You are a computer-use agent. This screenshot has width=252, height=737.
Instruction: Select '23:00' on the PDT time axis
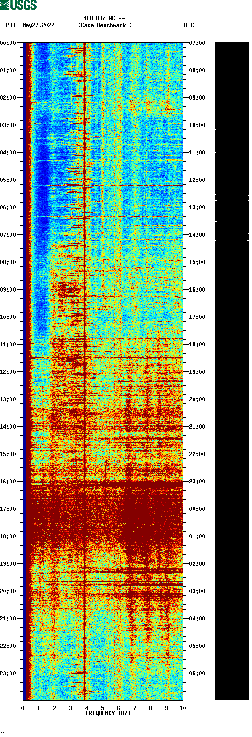point(8,673)
